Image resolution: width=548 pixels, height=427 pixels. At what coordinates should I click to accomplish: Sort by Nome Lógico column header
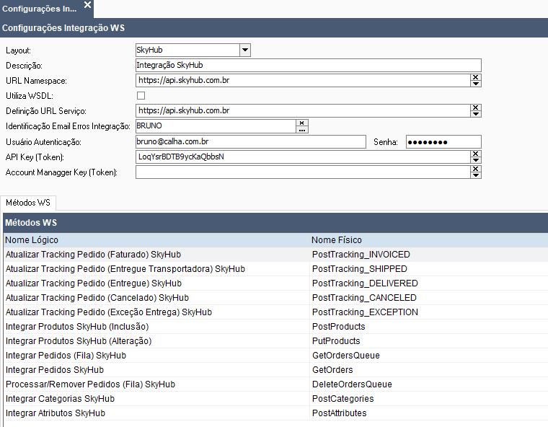click(156, 240)
